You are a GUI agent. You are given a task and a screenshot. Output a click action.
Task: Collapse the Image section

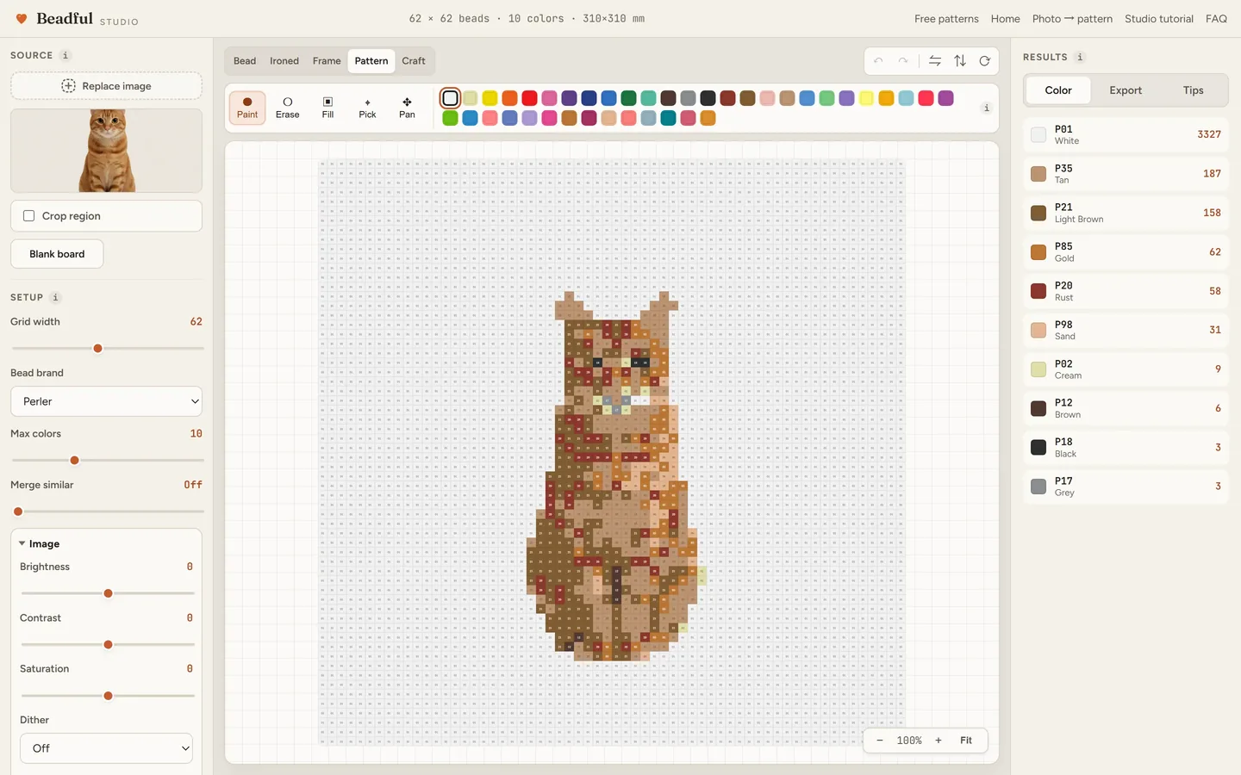click(x=40, y=544)
